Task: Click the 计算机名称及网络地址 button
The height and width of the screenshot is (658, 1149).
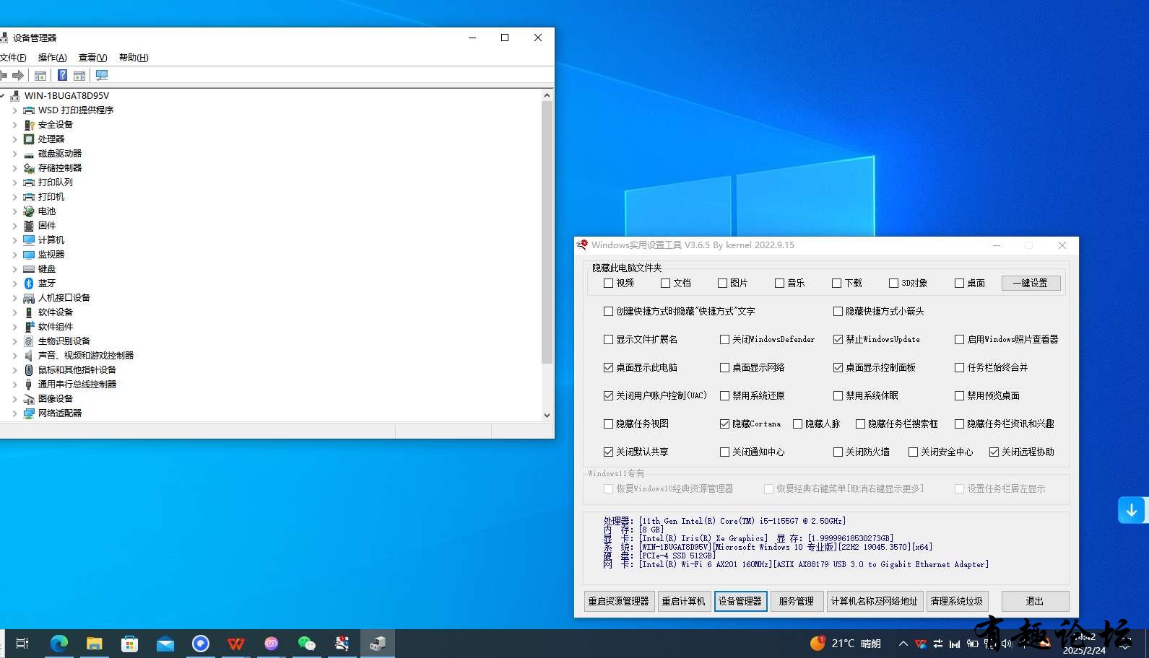Action: click(875, 601)
